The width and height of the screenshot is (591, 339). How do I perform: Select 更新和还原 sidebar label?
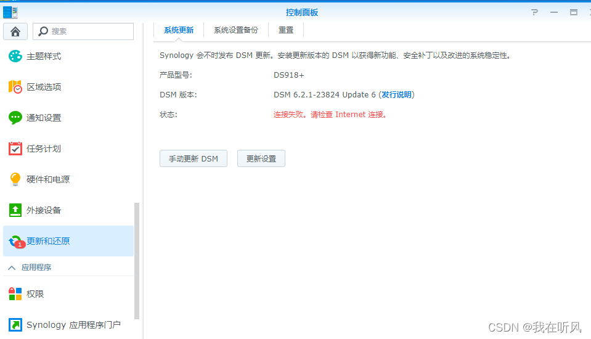[x=48, y=242]
